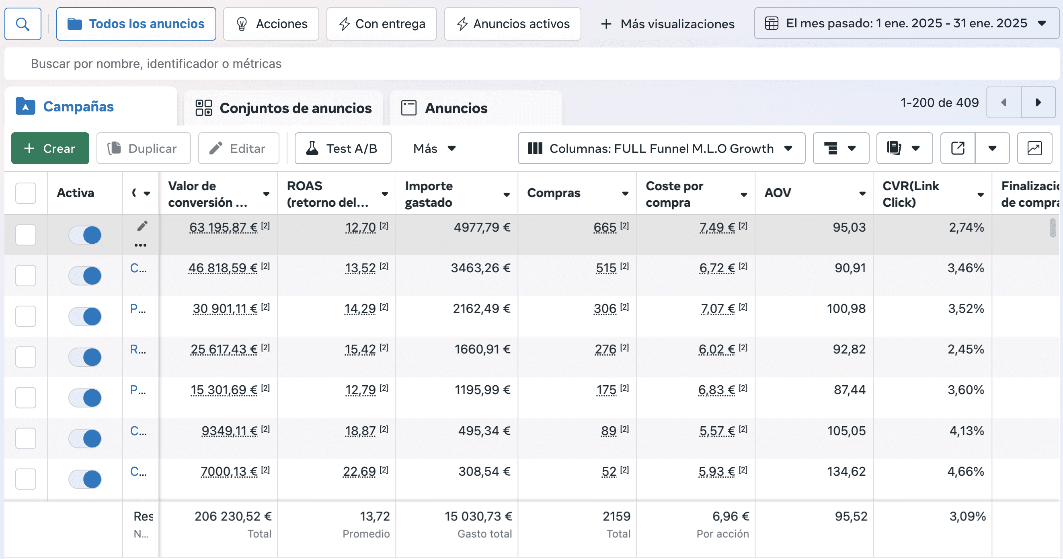Expand the Columnas: FULL Funnel M.L.O Growth dropdown
The height and width of the screenshot is (559, 1063).
point(661,148)
